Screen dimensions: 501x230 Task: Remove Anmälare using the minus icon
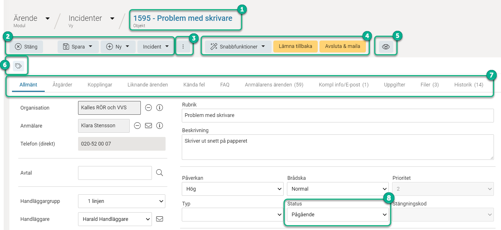coord(137,126)
